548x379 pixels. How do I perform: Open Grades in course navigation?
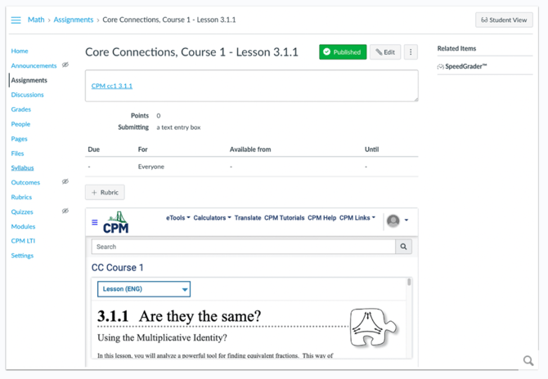click(x=21, y=109)
